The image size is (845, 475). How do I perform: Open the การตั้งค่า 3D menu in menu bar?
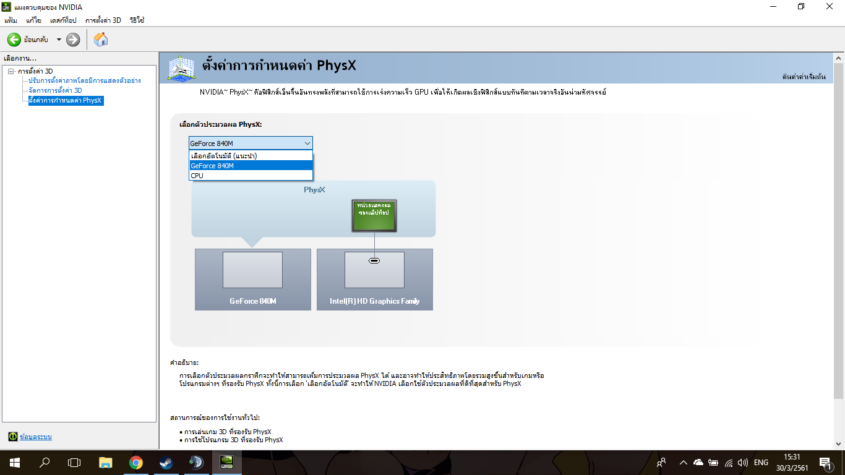point(103,20)
